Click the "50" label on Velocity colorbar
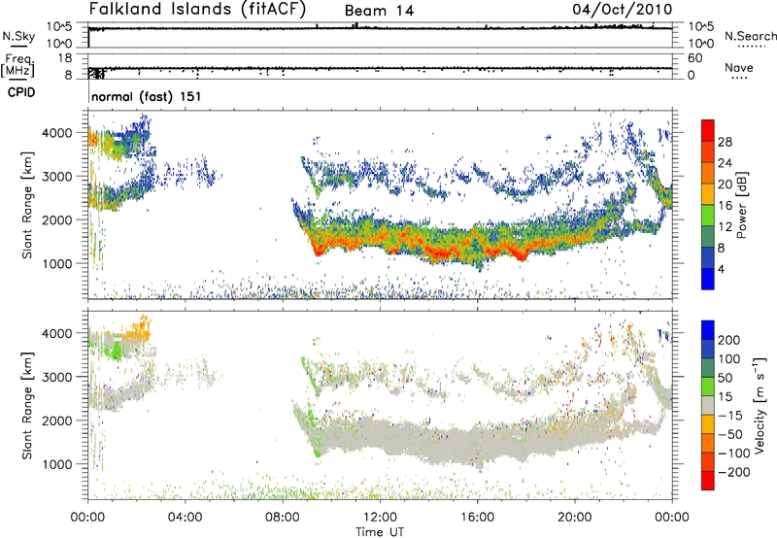 726,378
